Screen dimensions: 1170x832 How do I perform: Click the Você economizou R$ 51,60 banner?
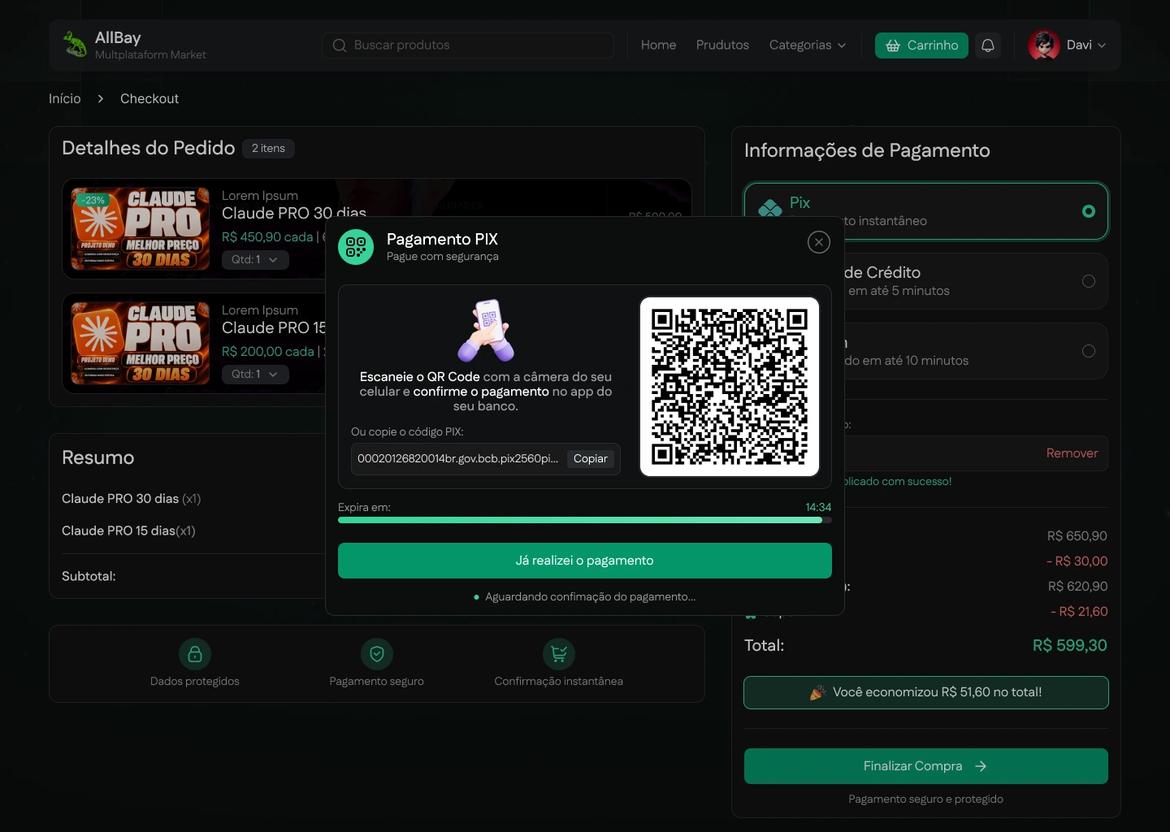pyautogui.click(x=926, y=692)
